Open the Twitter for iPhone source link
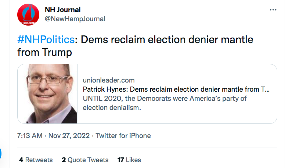This screenshot has width=292, height=168. [123, 135]
